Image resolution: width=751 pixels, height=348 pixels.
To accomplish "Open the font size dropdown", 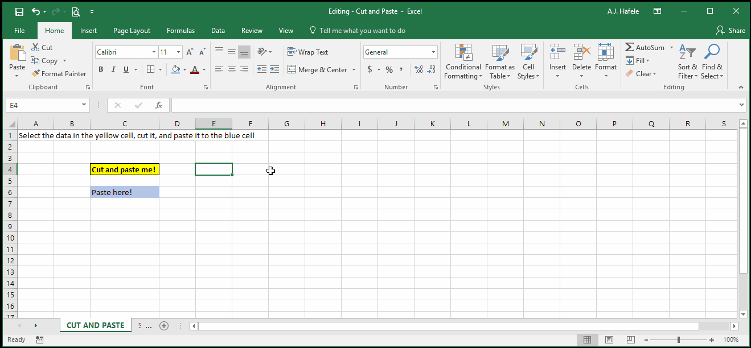I will (x=178, y=52).
